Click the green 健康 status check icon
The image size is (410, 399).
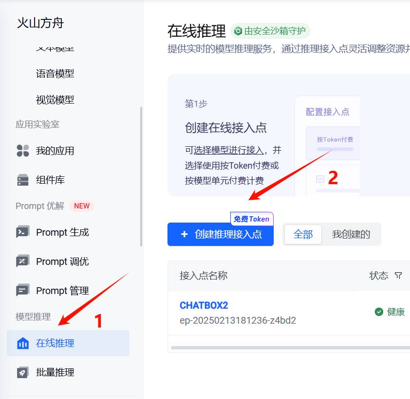pyautogui.click(x=379, y=312)
